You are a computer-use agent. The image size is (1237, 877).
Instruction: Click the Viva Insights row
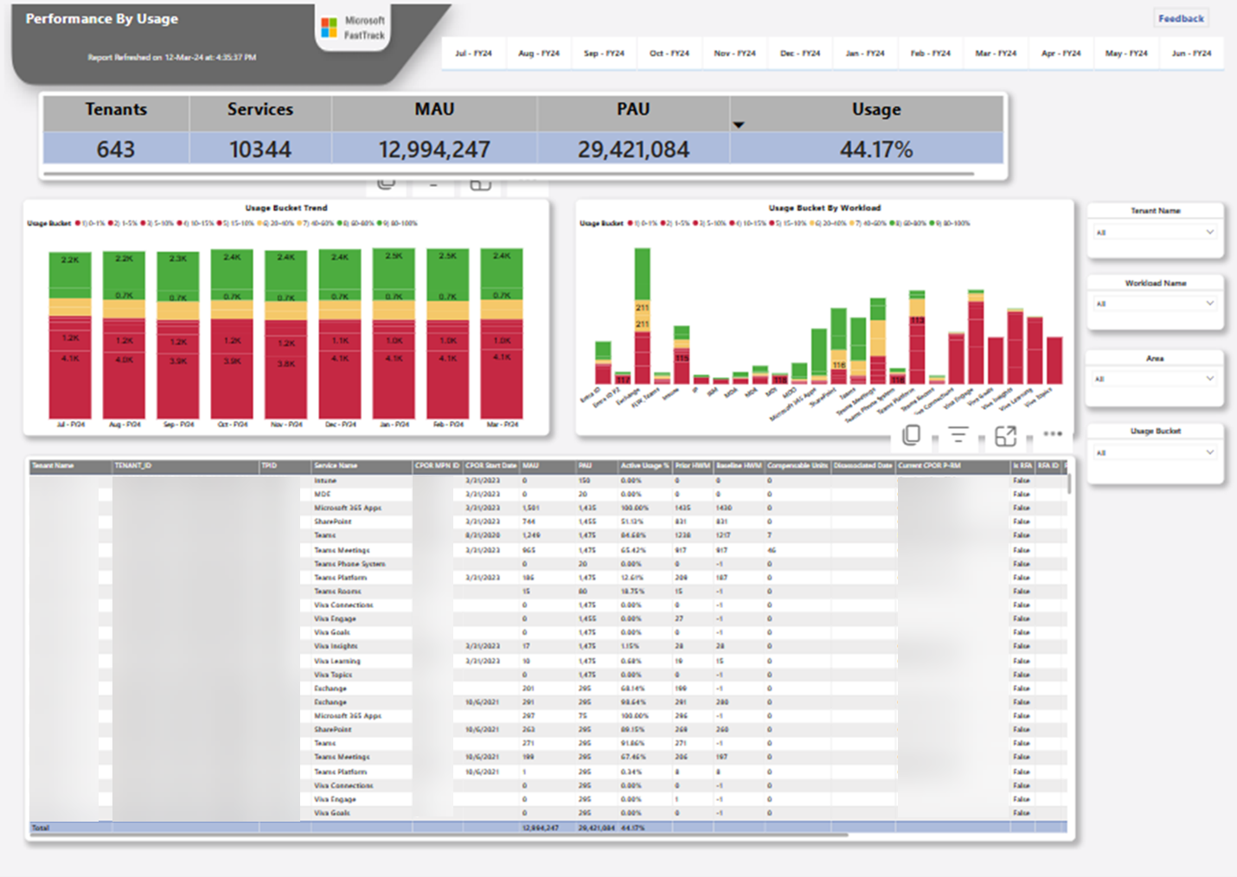coord(548,646)
